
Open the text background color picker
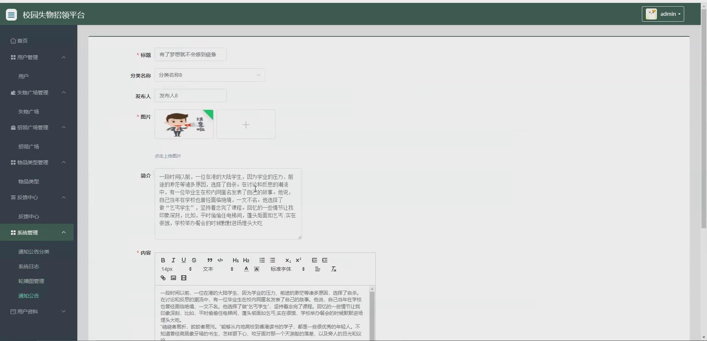(257, 269)
